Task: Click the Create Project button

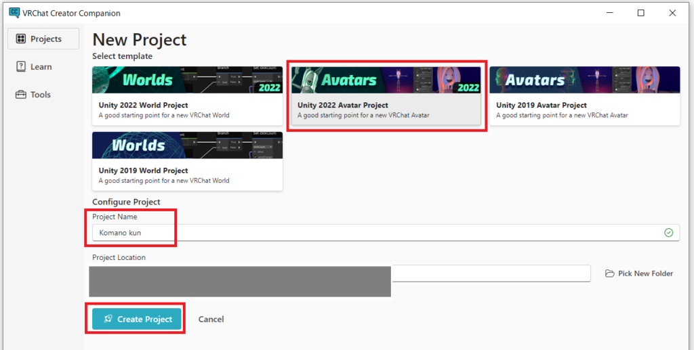Action: 137,319
